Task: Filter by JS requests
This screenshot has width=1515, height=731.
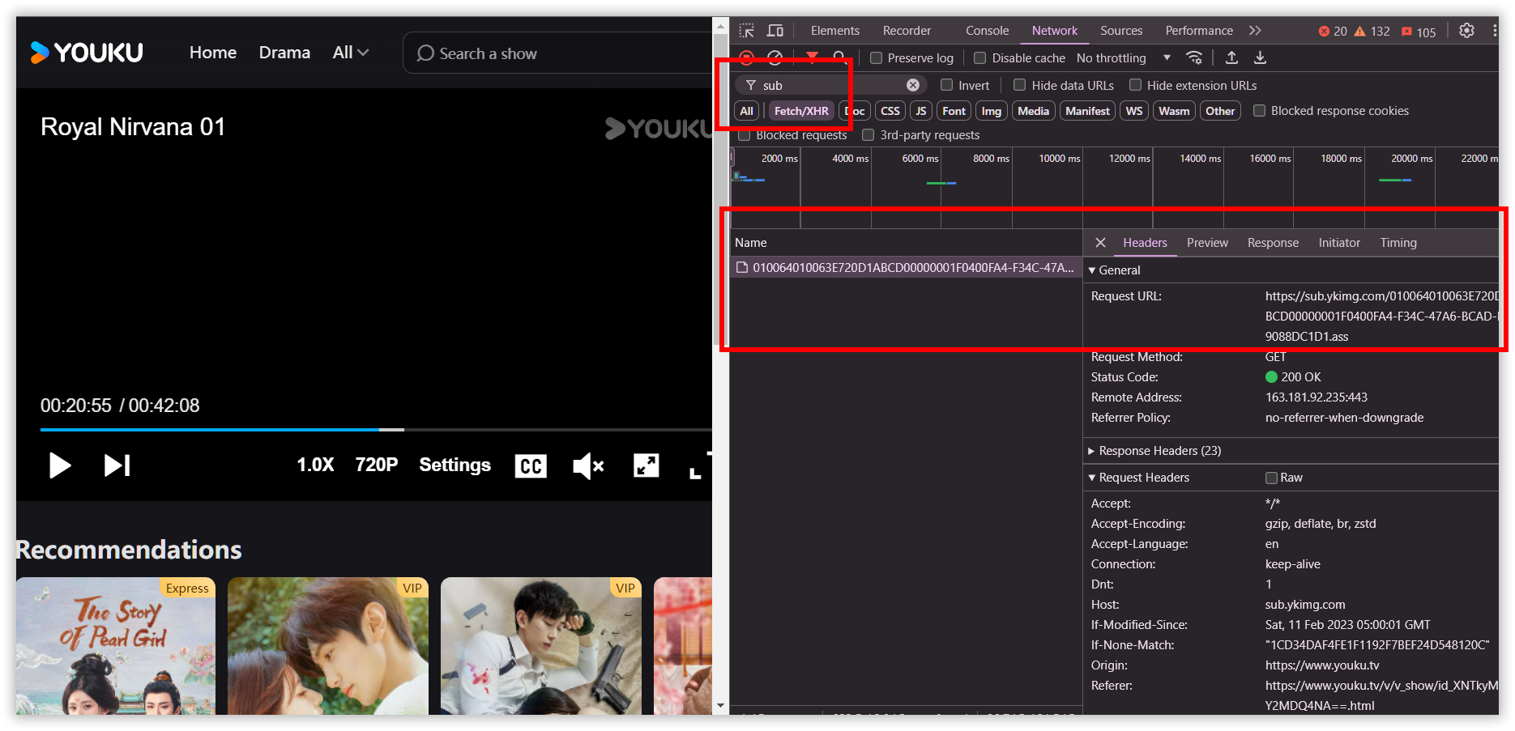Action: pyautogui.click(x=920, y=111)
